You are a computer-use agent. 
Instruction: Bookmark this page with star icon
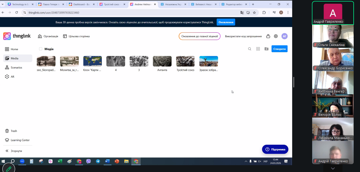pos(254,13)
